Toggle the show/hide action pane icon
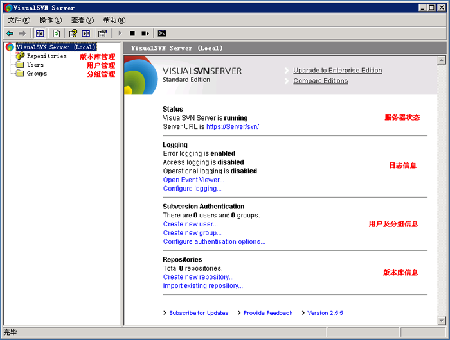The height and width of the screenshot is (340, 450). (85, 33)
